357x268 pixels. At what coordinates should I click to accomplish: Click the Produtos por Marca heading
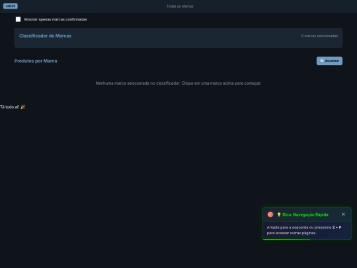click(x=36, y=61)
